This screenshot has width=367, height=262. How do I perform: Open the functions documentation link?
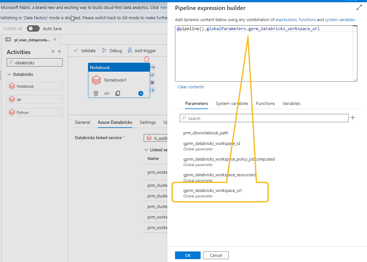307,20
